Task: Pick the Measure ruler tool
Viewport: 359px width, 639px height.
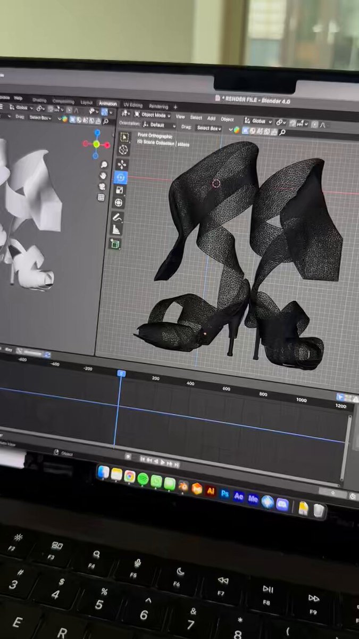Action: point(115,230)
